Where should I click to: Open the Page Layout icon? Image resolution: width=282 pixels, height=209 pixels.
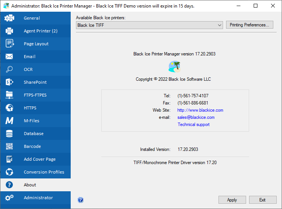pyautogui.click(x=9, y=44)
